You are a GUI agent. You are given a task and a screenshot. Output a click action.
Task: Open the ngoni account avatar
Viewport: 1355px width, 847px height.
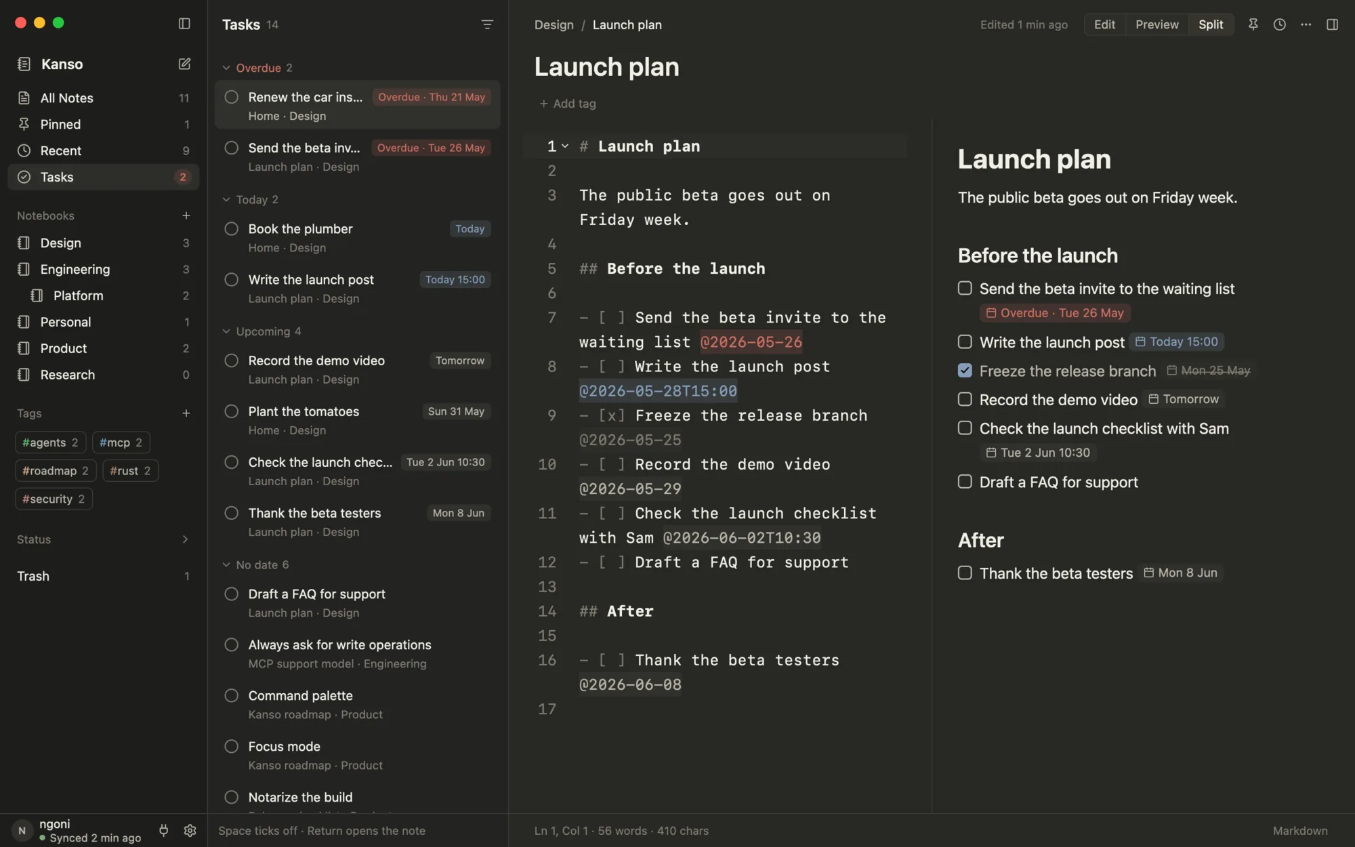click(x=22, y=831)
